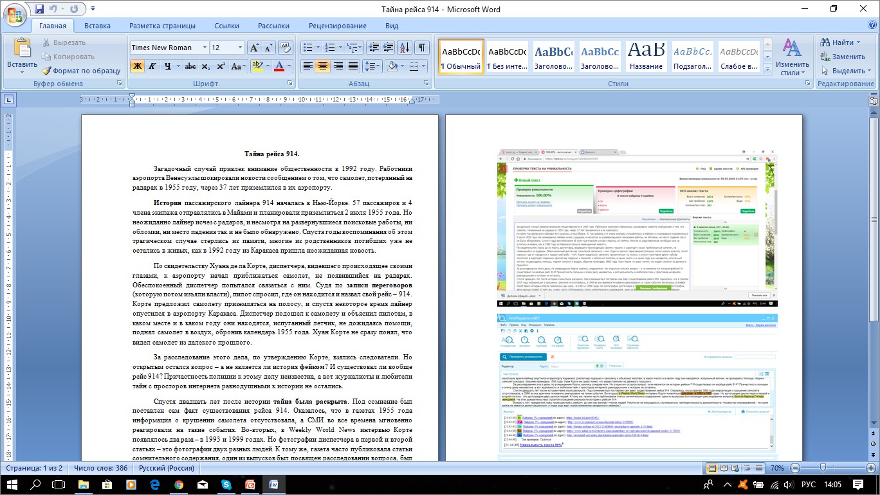880x495 pixels.
Task: Switch to the Вставка tab
Action: click(x=97, y=26)
